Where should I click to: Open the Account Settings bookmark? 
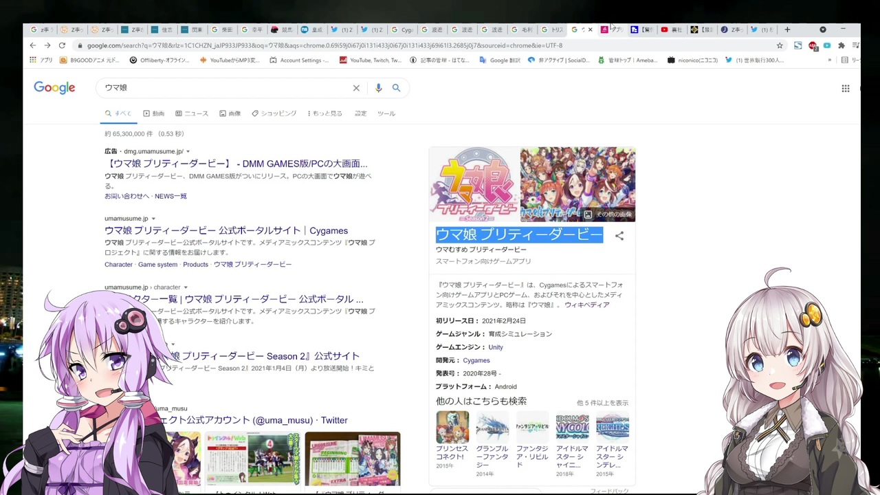(x=299, y=60)
